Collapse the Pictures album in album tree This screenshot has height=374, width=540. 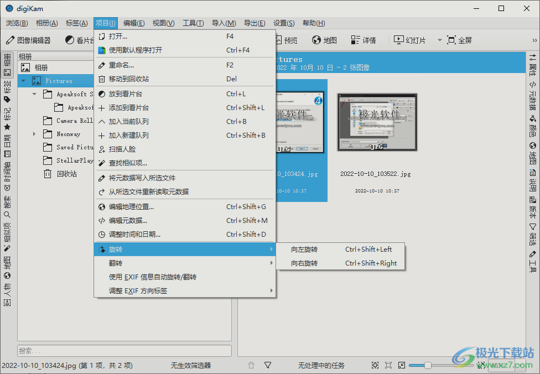point(23,80)
